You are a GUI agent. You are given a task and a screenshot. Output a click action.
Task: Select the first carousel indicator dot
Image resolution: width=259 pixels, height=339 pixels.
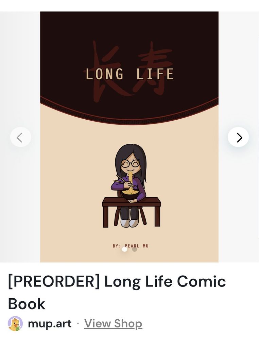pyautogui.click(x=124, y=249)
